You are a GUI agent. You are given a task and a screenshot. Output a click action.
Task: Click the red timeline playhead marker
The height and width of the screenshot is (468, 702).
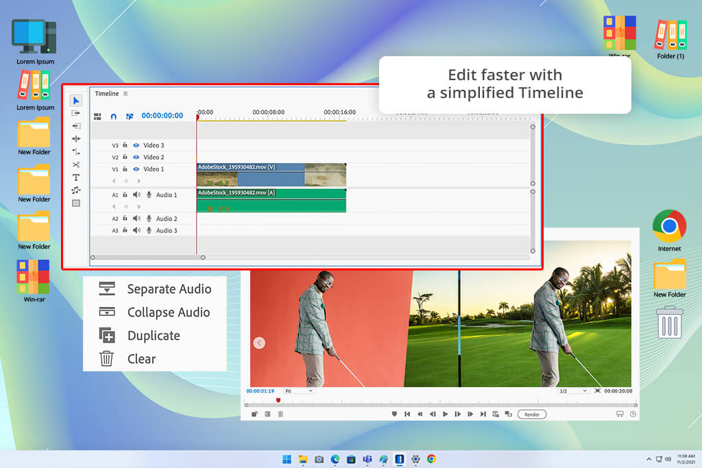pyautogui.click(x=197, y=117)
